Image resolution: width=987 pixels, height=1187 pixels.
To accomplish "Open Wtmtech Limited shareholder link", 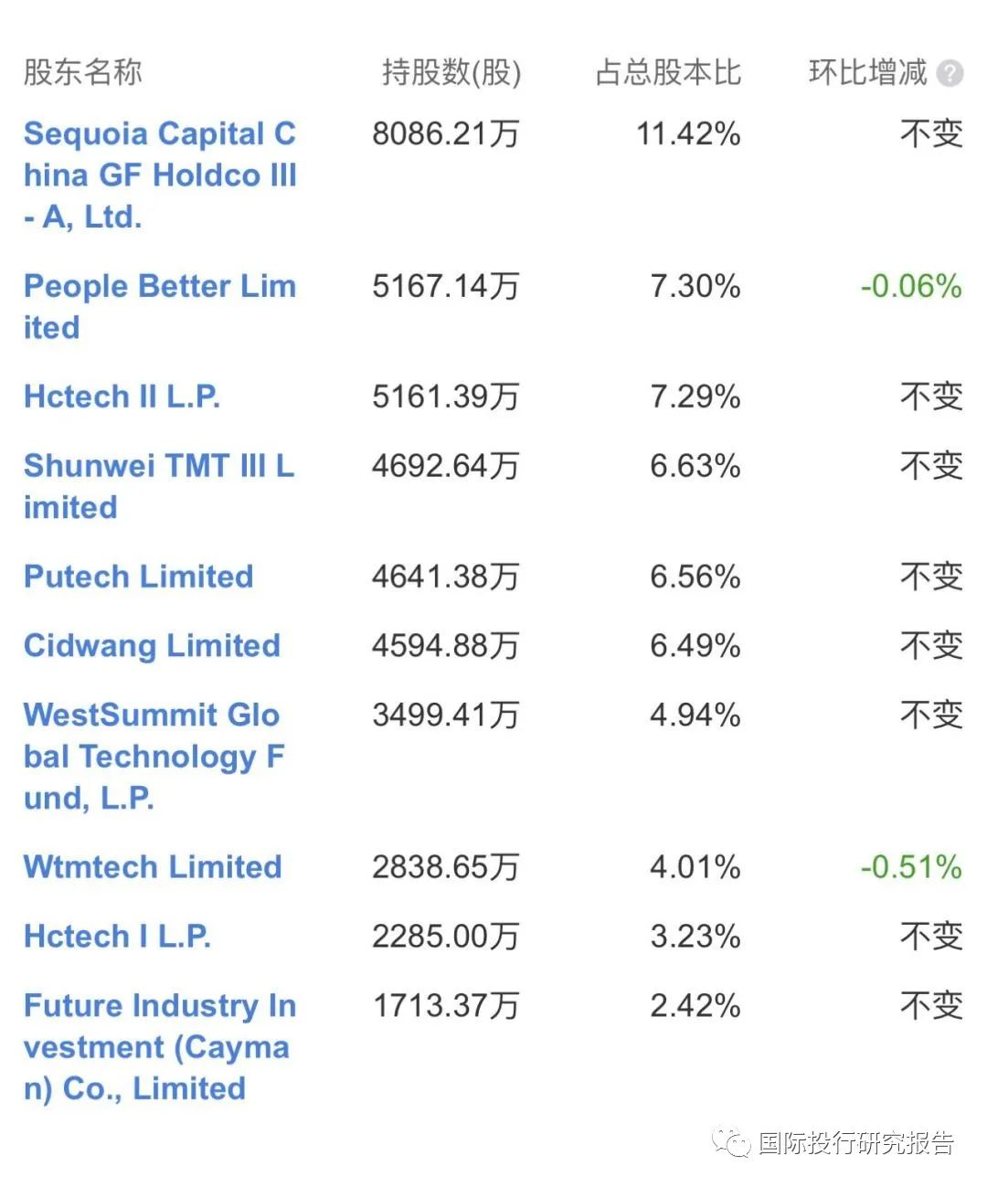I will pos(153,866).
